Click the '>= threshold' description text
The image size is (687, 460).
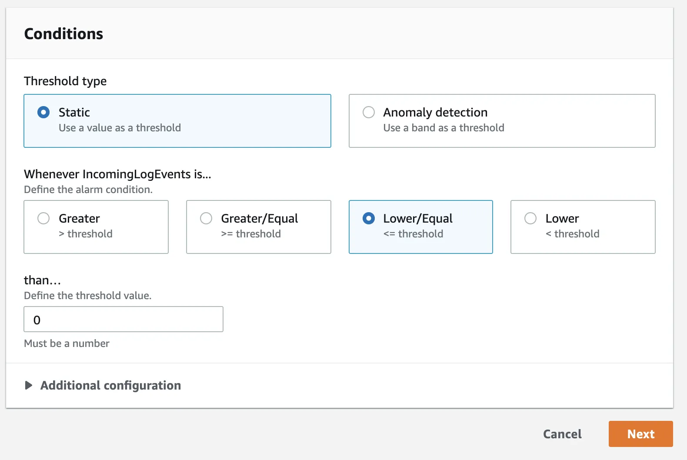[x=251, y=234]
